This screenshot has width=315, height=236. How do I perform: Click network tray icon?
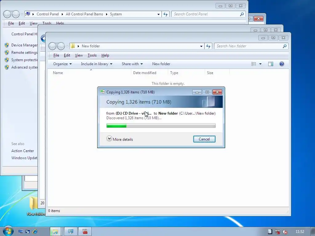[x=277, y=232]
